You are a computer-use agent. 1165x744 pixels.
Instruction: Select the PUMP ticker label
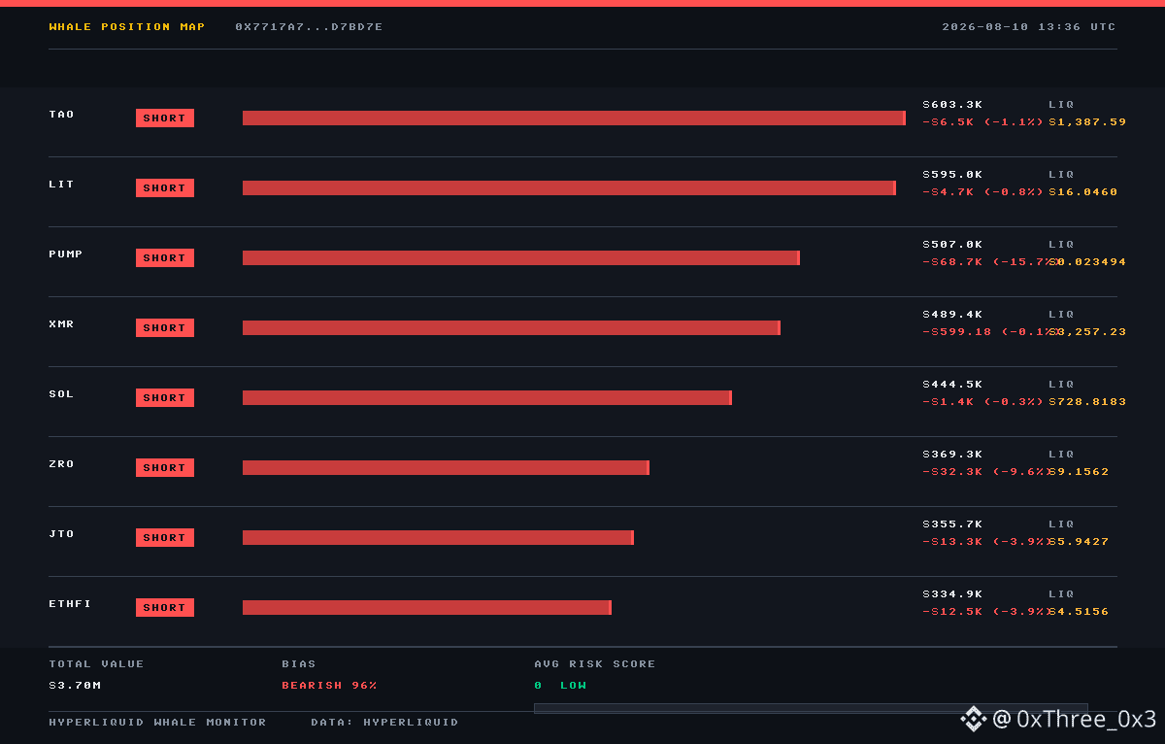pyautogui.click(x=66, y=254)
